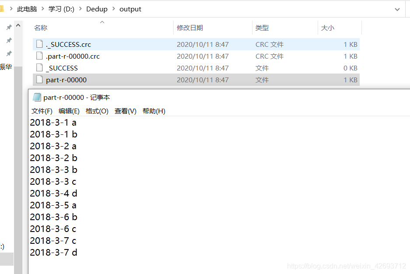Go to 此电脑 in the address bar
The image size is (410, 274).
point(27,9)
